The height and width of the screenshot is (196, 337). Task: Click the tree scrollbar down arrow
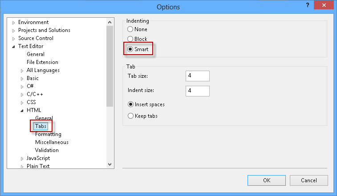tap(110, 164)
